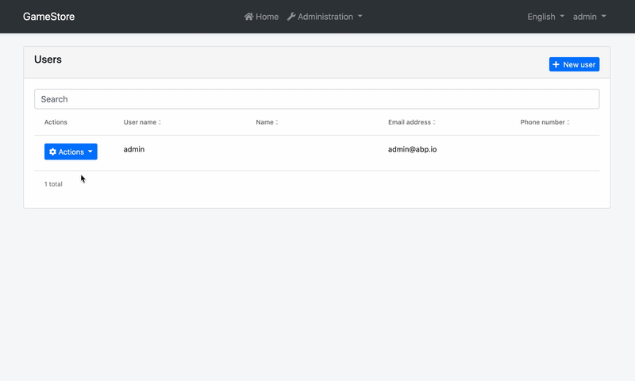Screen dimensions: 635x381
Task: Click sort arrows next to Name column
Action: point(277,122)
